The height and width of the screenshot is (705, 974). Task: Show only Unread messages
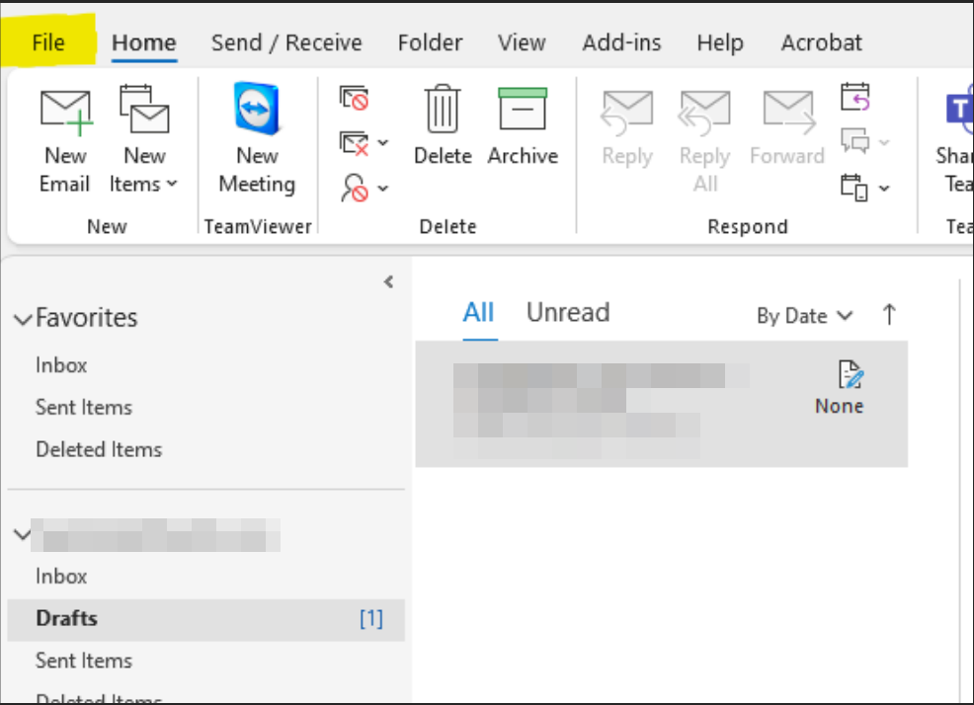click(568, 312)
